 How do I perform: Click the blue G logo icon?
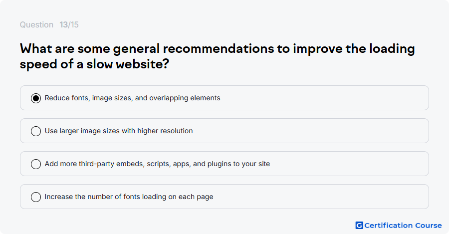point(359,226)
